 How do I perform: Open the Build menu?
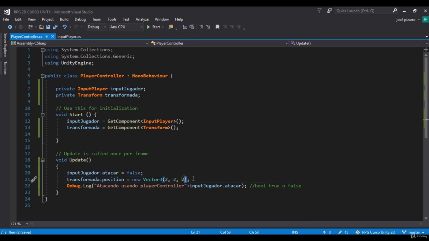(64, 19)
